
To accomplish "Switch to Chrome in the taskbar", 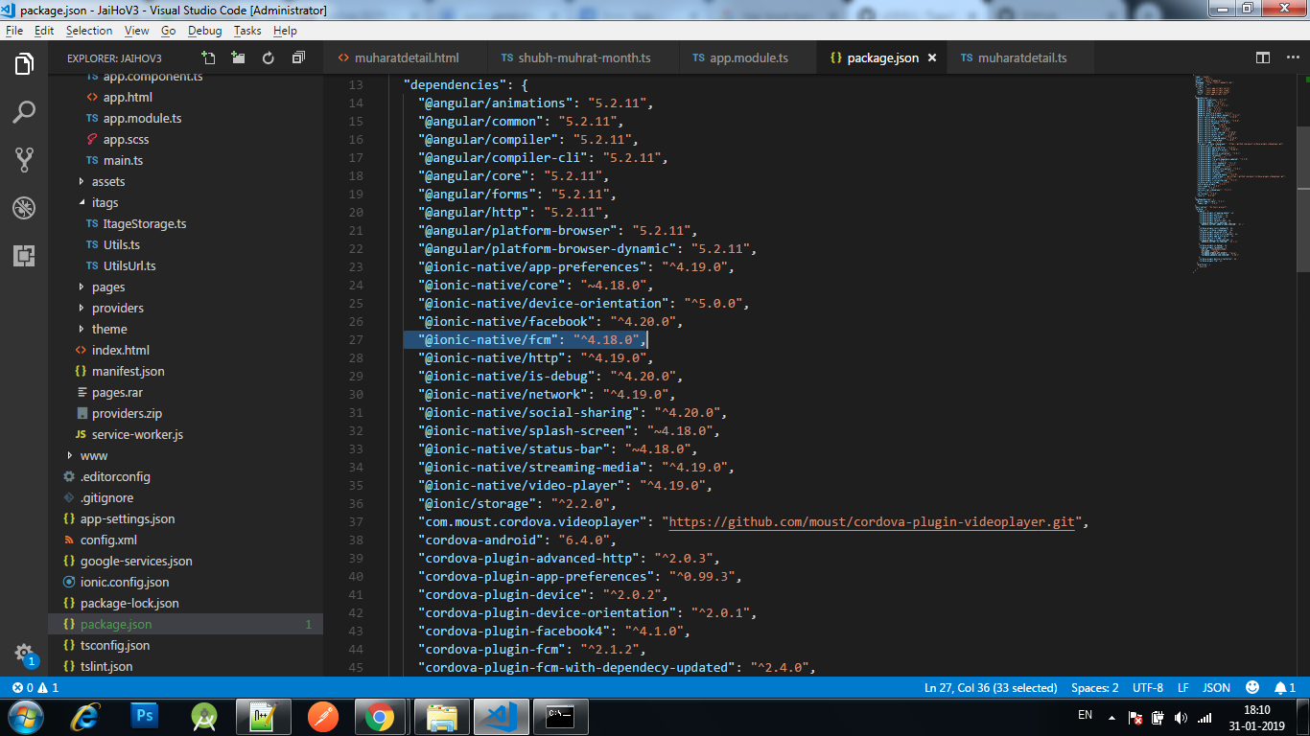I will tap(380, 716).
